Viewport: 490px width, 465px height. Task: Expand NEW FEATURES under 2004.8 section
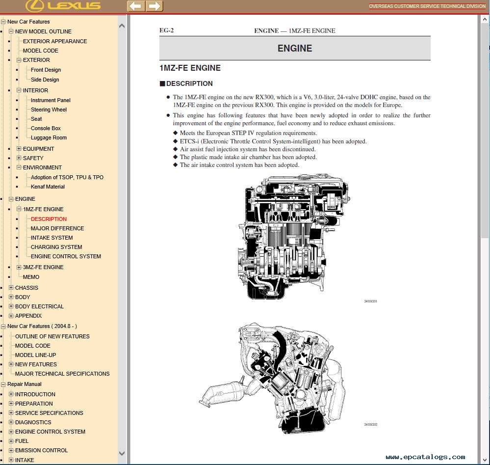[11, 364]
